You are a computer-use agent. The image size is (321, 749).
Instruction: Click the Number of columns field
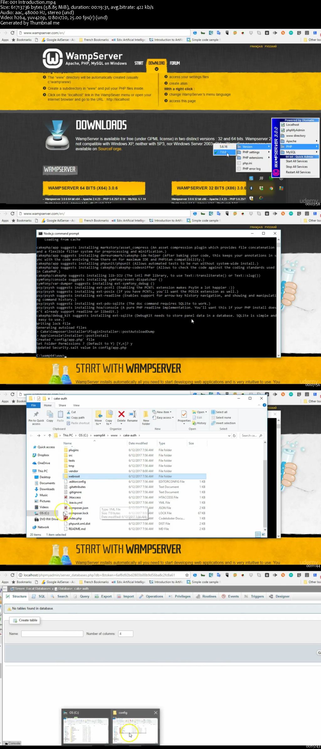point(126,634)
